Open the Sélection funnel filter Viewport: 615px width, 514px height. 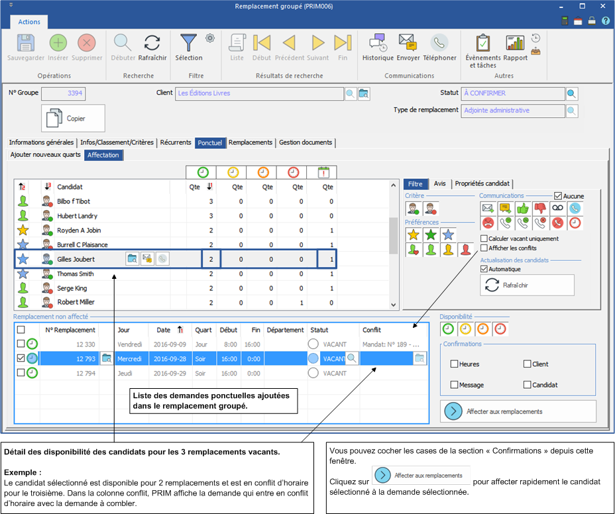pos(188,43)
